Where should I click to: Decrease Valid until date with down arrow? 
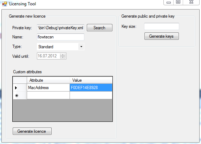click(63, 57)
